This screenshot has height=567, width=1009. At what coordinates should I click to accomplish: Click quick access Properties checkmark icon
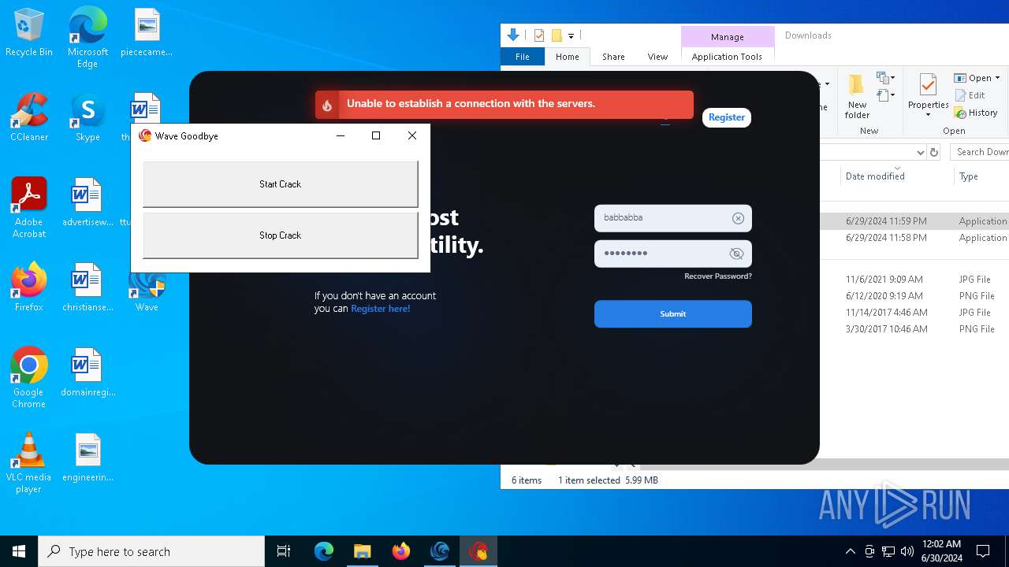[539, 35]
